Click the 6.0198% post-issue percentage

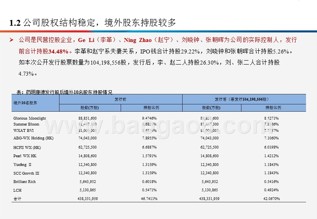[271, 147]
